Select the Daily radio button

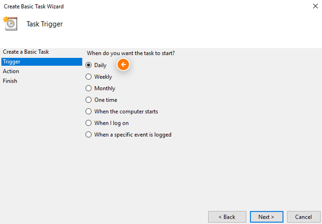88,65
